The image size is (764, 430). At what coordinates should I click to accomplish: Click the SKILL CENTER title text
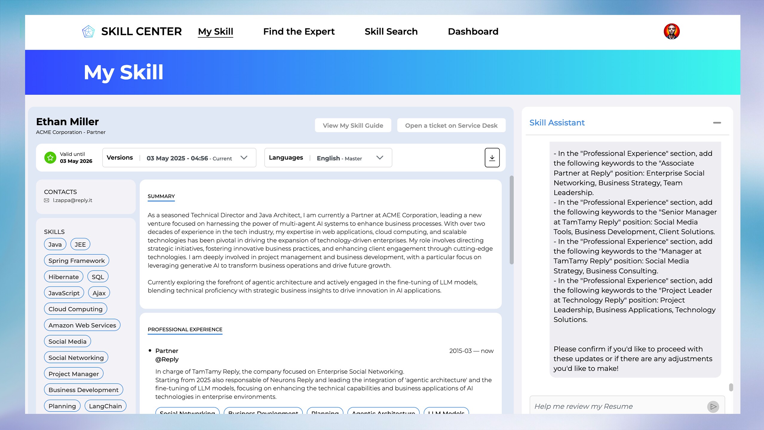click(141, 31)
